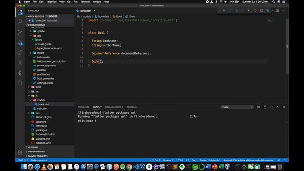The width and height of the screenshot is (304, 171).
Task: Open the Run menu
Action: click(x=76, y=2)
